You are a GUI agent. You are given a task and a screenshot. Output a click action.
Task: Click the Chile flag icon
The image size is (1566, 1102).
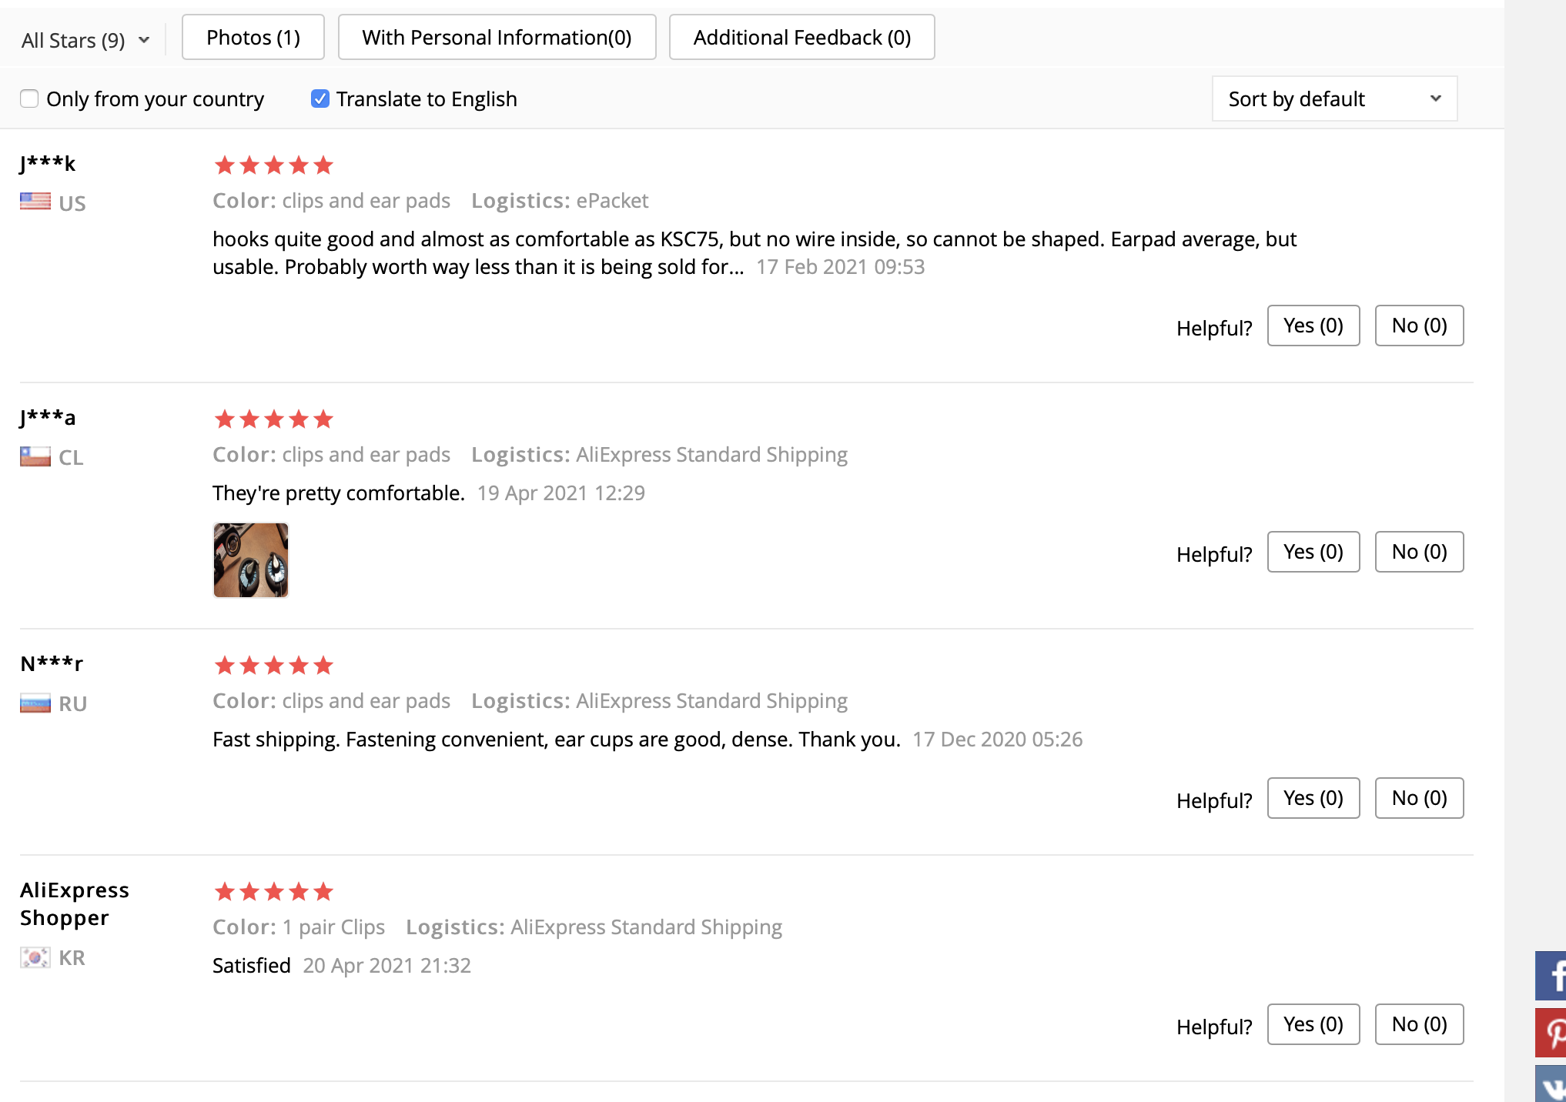35,456
